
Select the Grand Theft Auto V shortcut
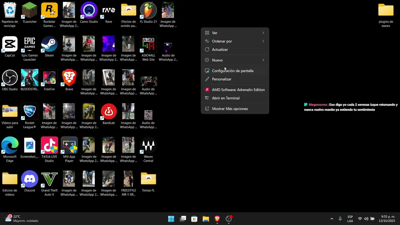(49, 183)
